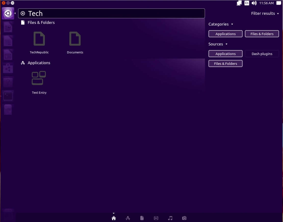Screen dimensions: 283x222
Task: Open the sound indicator in the top panel
Action: coord(254,3)
